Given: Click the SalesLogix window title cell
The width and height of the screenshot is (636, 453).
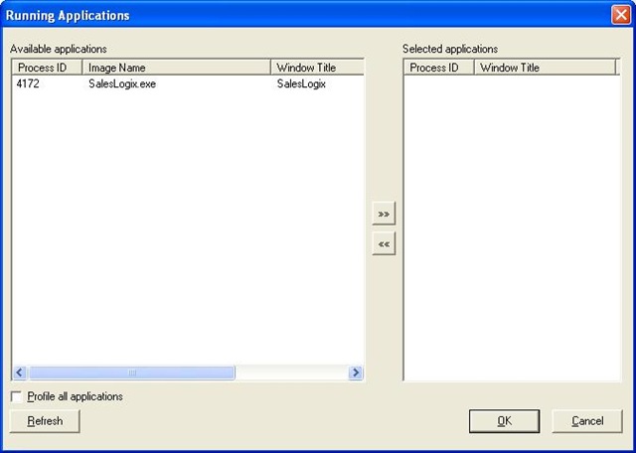Looking at the screenshot, I should coord(301,84).
